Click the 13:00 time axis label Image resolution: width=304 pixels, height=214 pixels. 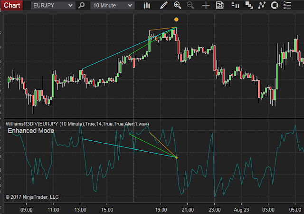click(80, 210)
